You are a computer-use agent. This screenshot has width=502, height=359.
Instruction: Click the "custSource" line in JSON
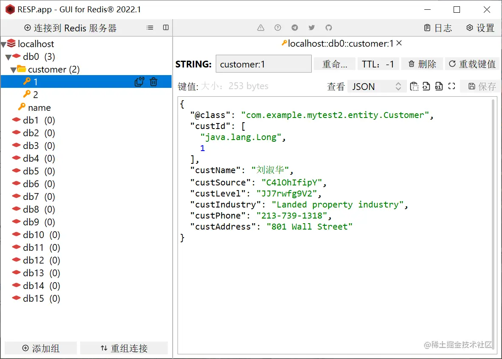click(x=258, y=182)
